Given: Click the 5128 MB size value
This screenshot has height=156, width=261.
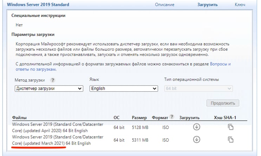Looking at the screenshot, I should (x=140, y=128).
